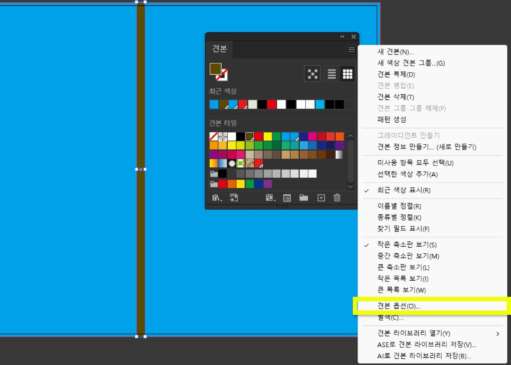The height and width of the screenshot is (365, 511).
Task: Click the New Swatch plus icon
Action: pyautogui.click(x=321, y=198)
